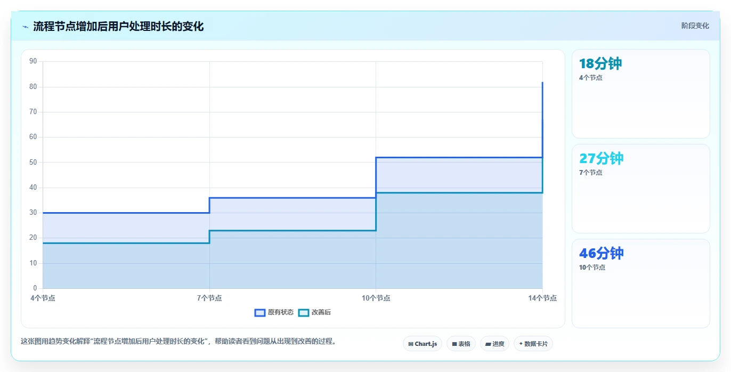The width and height of the screenshot is (731, 372).
Task: Click the 7个节点 caption under 27分钟
Action: (590, 172)
